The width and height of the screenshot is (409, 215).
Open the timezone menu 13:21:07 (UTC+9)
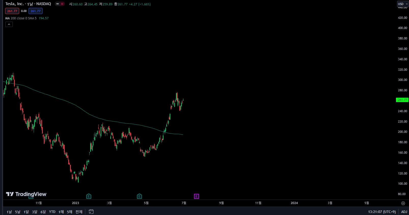coord(382,212)
